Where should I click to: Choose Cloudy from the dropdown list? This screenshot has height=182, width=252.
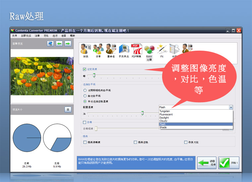pyautogui.click(x=196, y=121)
